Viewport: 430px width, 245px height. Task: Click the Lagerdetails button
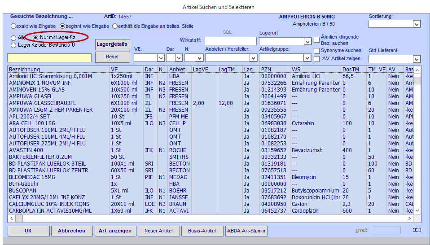112,44
